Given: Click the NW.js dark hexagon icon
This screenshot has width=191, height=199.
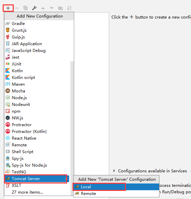Looking at the screenshot, I should tap(8, 118).
